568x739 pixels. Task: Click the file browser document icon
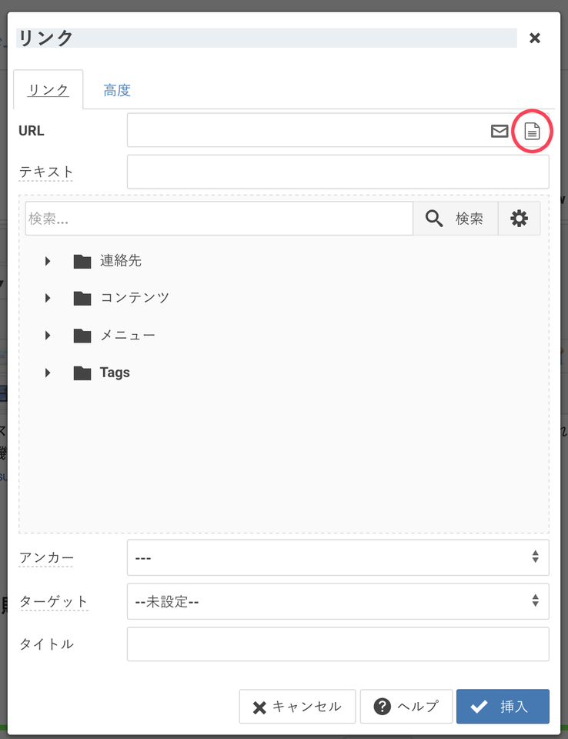click(x=533, y=131)
